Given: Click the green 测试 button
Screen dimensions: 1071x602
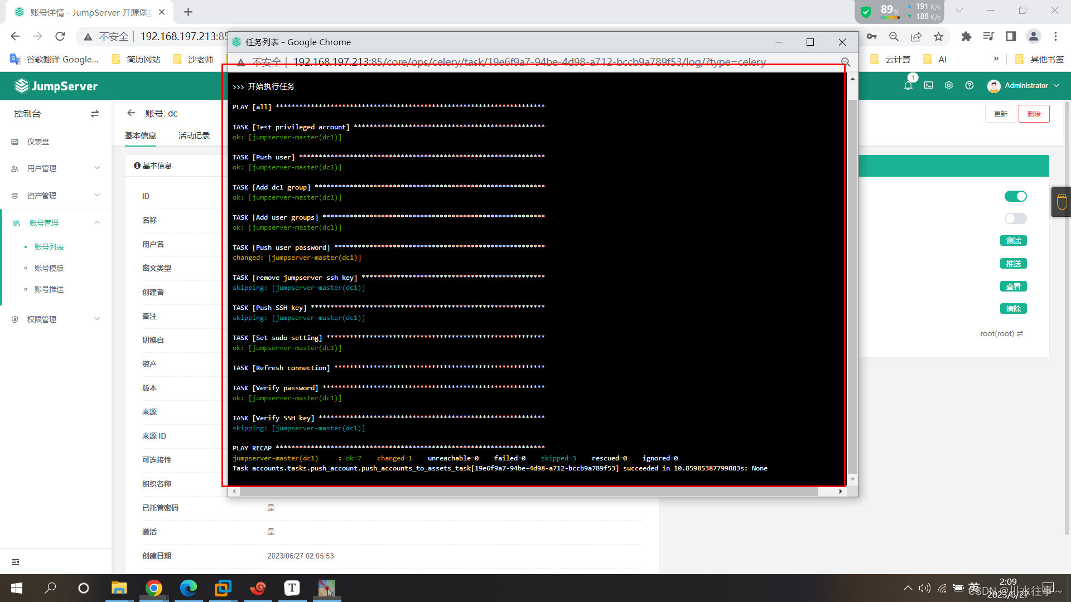Looking at the screenshot, I should (x=1013, y=241).
